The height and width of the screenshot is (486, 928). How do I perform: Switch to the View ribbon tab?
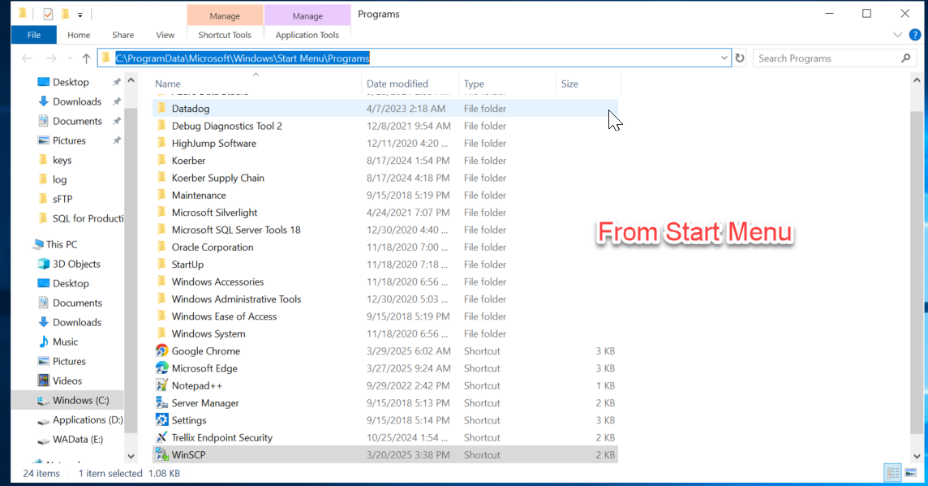(x=165, y=35)
